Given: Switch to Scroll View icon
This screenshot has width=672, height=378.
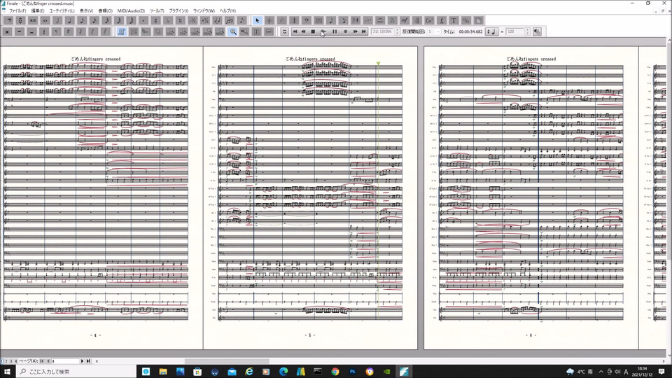Looking at the screenshot, I should click(134, 31).
